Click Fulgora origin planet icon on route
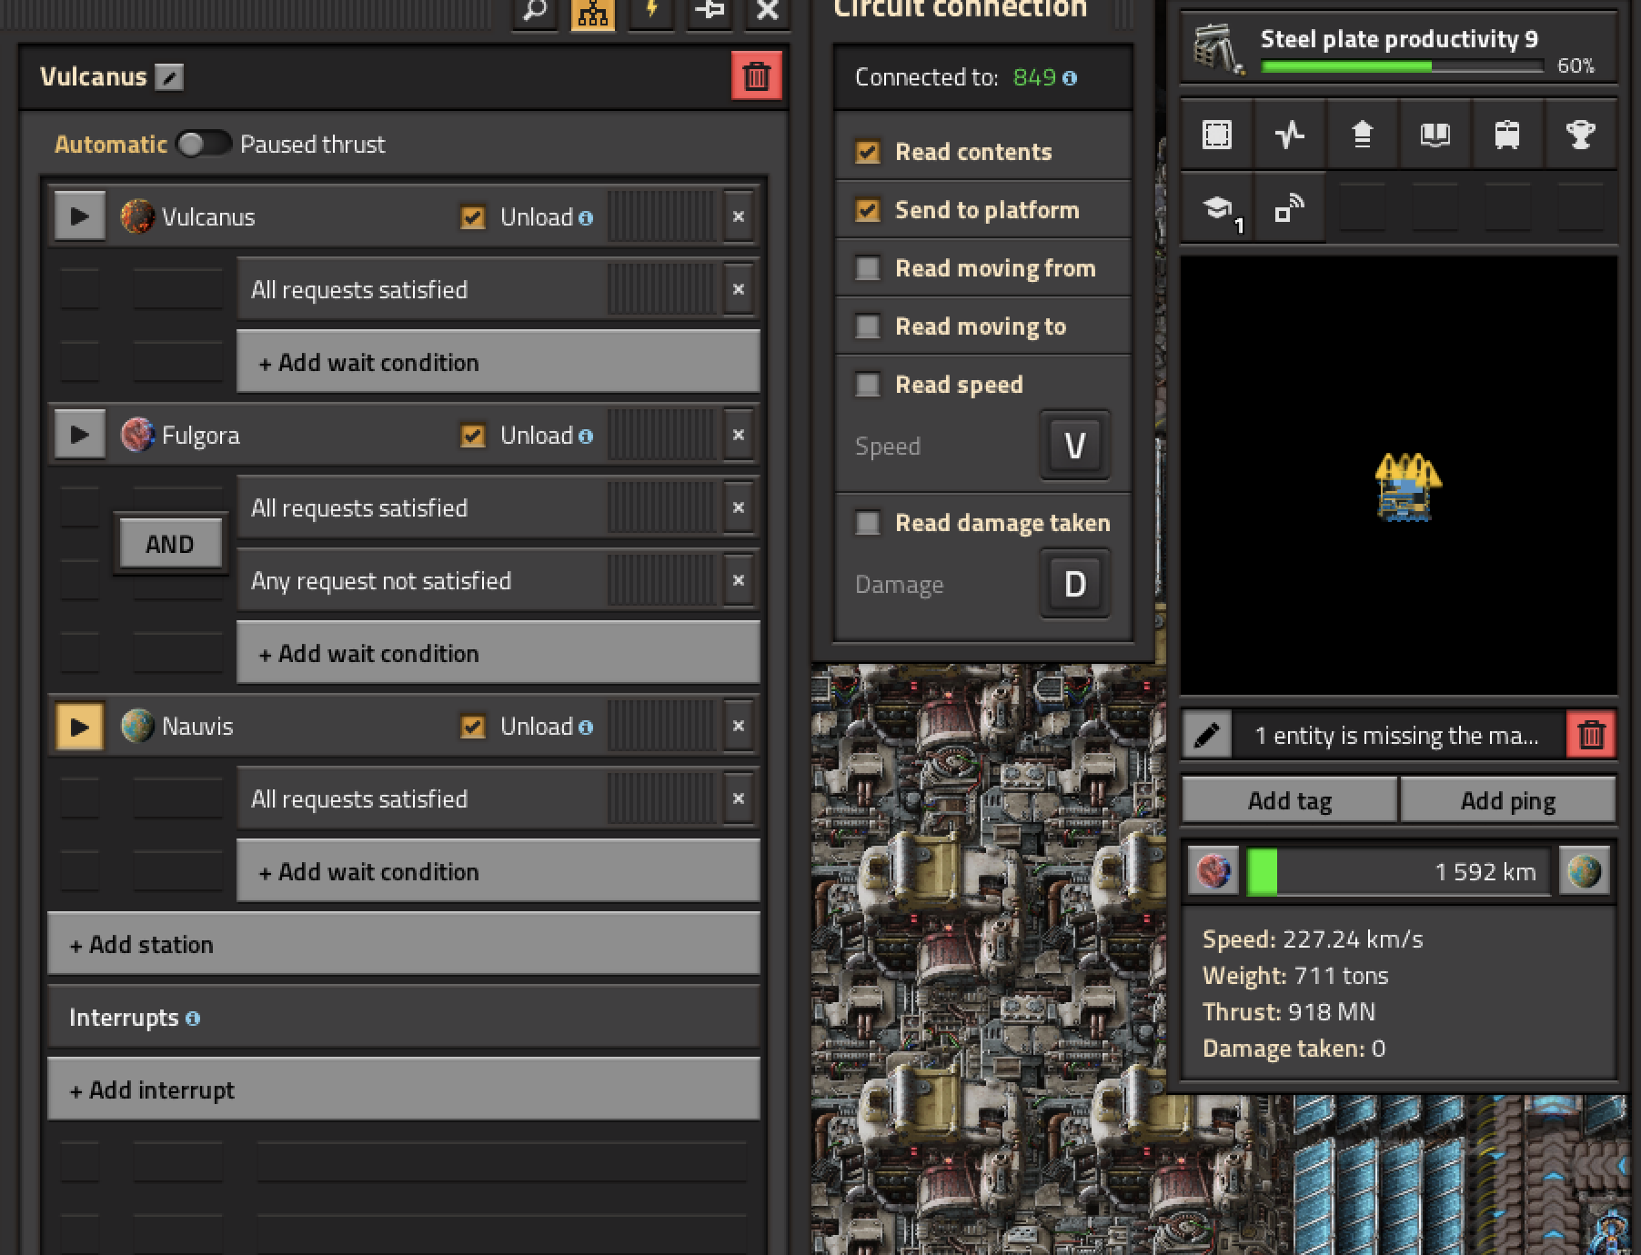Image resolution: width=1641 pixels, height=1255 pixels. pyautogui.click(x=1213, y=871)
